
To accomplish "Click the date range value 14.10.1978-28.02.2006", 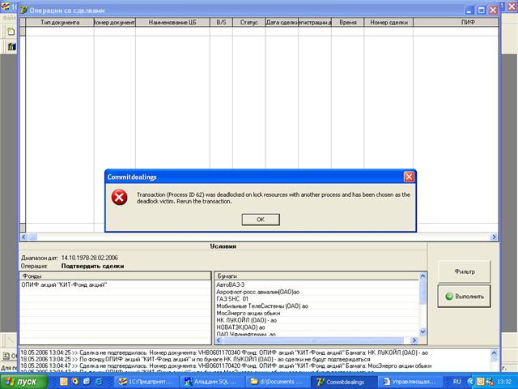I will point(90,258).
